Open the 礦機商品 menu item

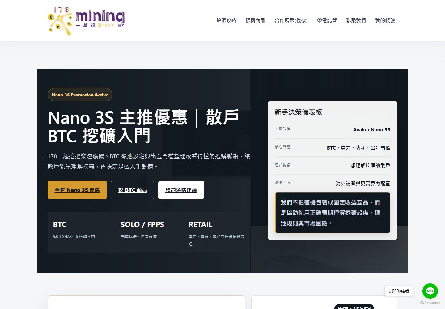[x=255, y=20]
